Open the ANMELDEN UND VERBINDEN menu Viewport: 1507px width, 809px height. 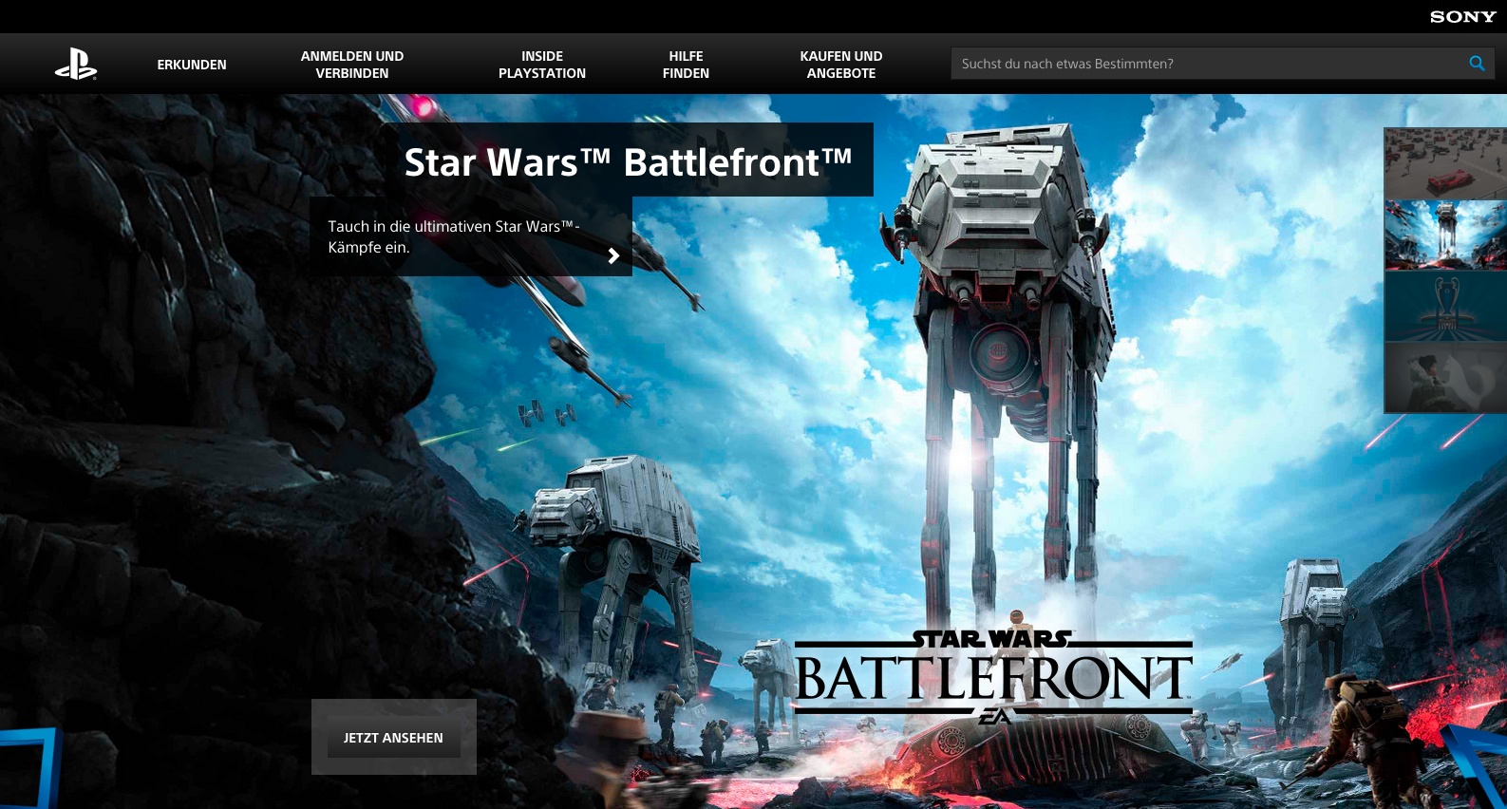coord(352,65)
